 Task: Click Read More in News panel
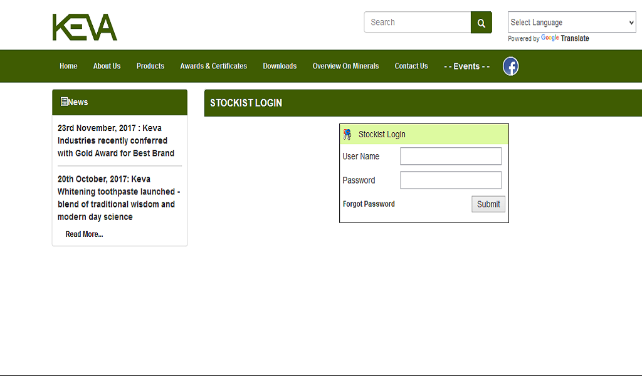tap(85, 234)
